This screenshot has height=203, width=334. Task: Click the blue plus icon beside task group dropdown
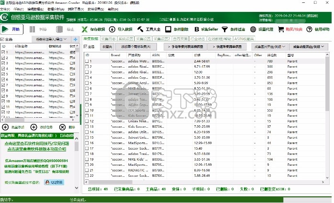(76, 39)
